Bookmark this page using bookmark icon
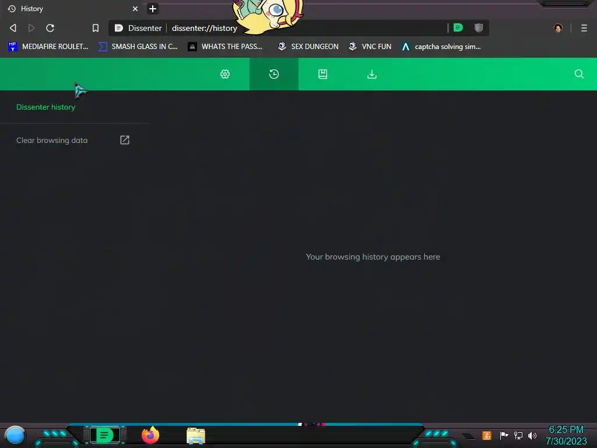Viewport: 597px width, 448px height. click(x=96, y=28)
